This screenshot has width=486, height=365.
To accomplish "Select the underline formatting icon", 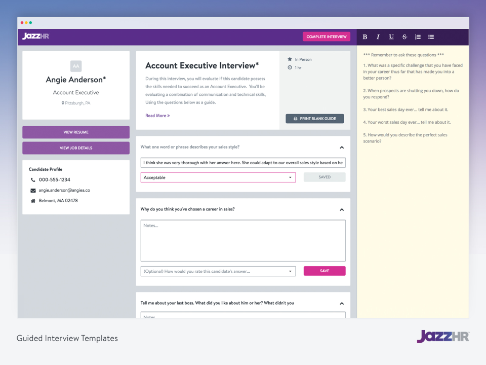I will point(391,36).
